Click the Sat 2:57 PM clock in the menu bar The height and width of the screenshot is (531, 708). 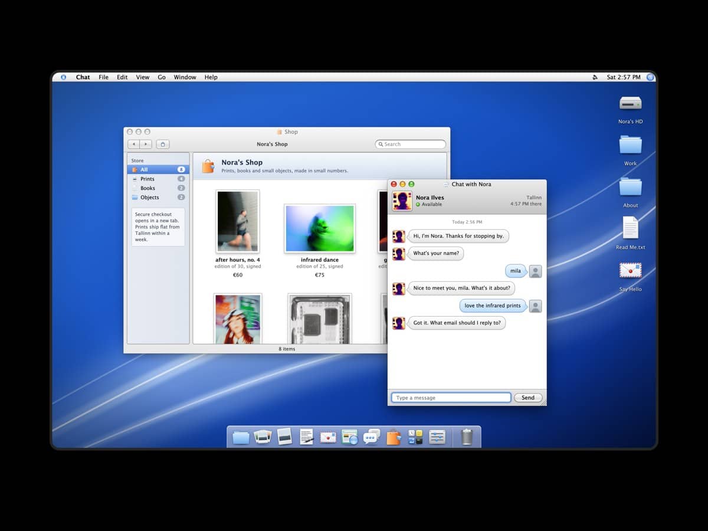point(624,77)
